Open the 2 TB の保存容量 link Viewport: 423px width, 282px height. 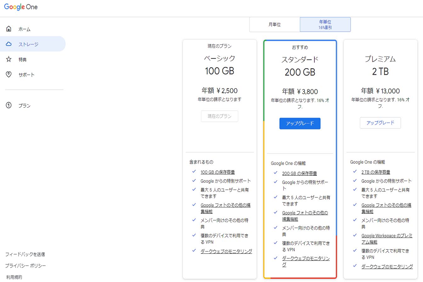(x=376, y=172)
